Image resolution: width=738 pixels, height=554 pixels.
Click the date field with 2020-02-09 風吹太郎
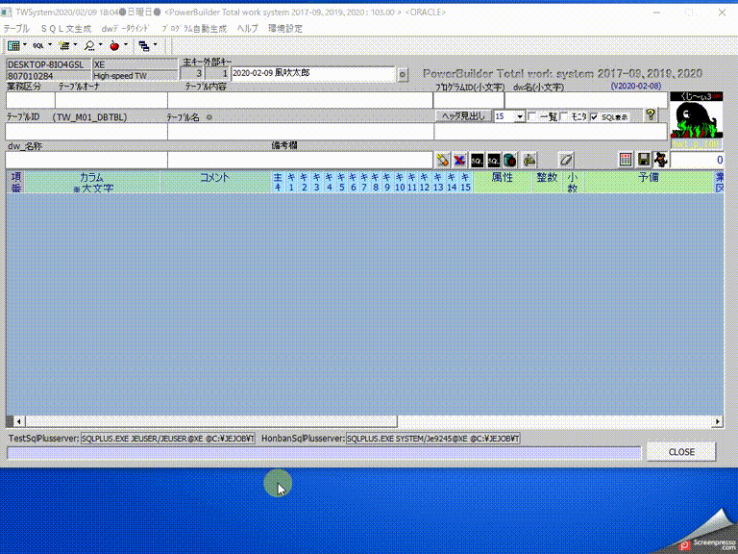(313, 74)
